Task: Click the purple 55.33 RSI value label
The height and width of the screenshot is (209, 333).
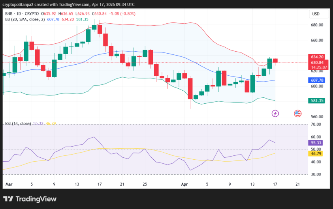Action: tap(317, 143)
